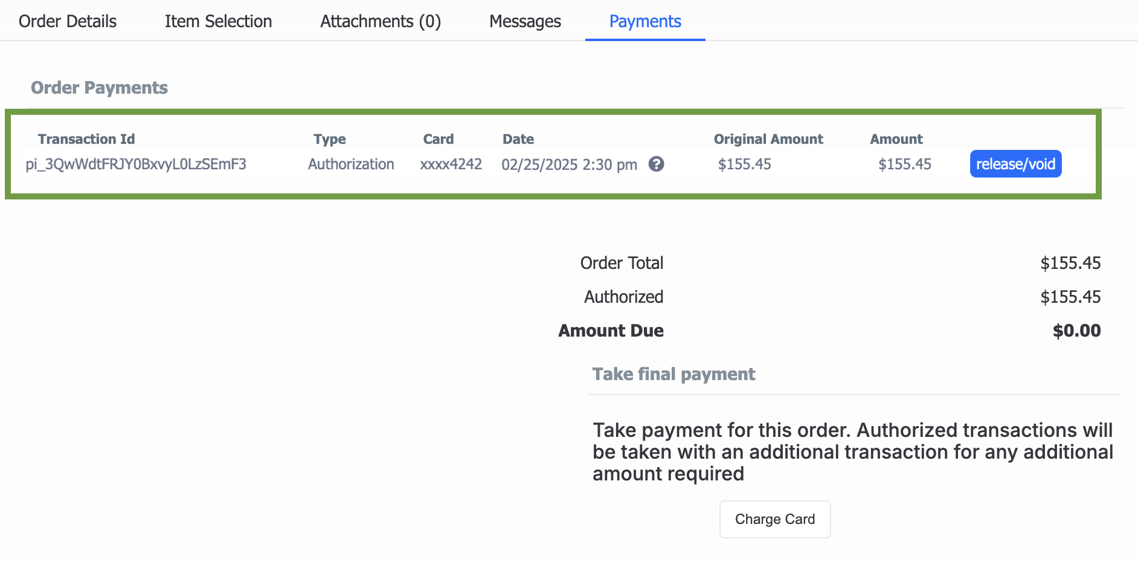The height and width of the screenshot is (562, 1138).
Task: Click the Order Payments heading
Action: [100, 88]
